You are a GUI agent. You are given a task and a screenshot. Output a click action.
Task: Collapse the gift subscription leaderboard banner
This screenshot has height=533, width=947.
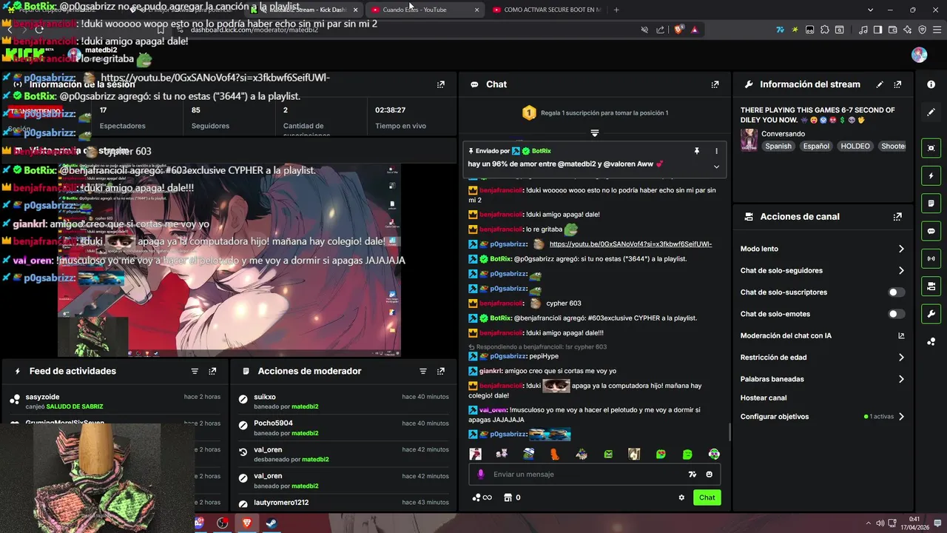pyautogui.click(x=594, y=133)
